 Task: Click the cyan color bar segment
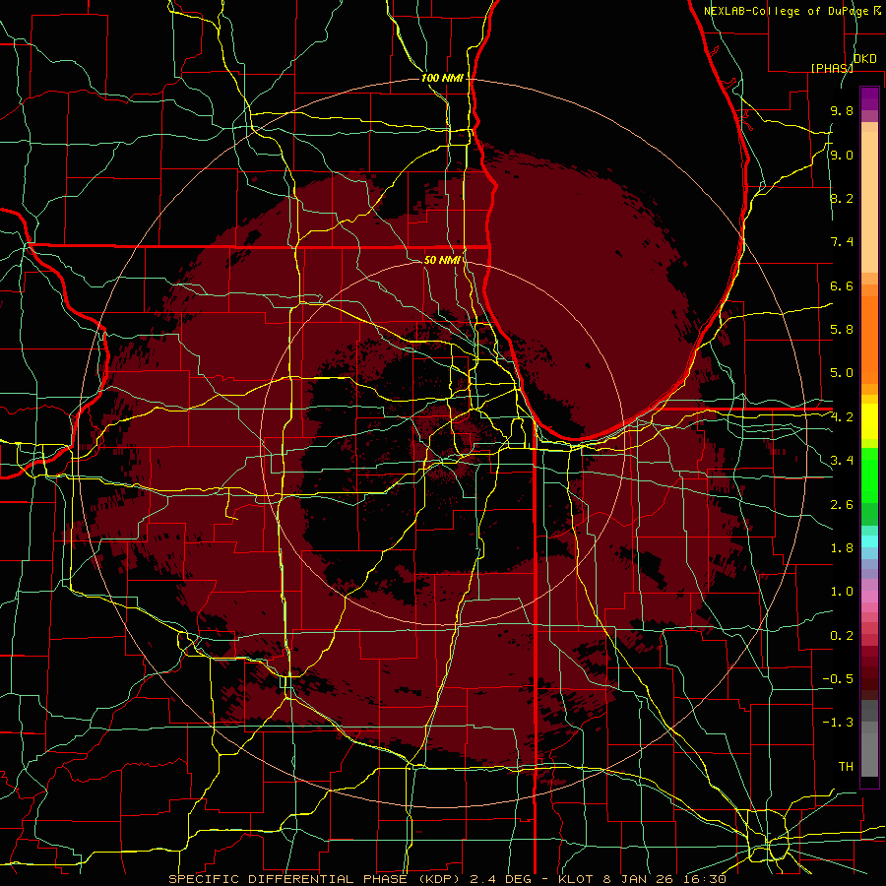point(869,541)
